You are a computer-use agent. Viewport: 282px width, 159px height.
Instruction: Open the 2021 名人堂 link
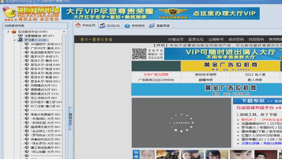255,75
